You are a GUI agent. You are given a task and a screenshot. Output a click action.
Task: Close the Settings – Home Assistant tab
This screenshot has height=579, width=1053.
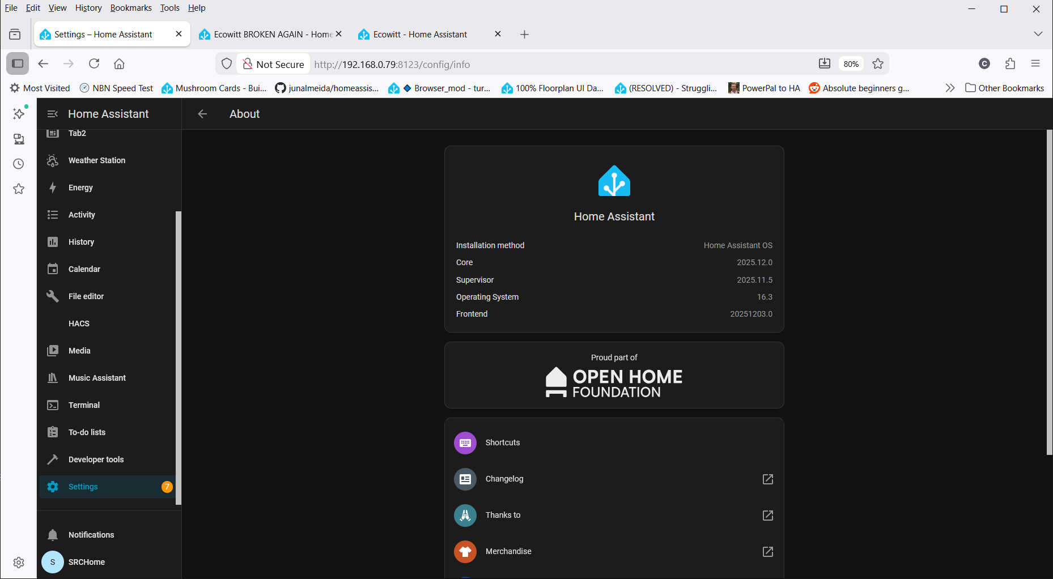(179, 34)
